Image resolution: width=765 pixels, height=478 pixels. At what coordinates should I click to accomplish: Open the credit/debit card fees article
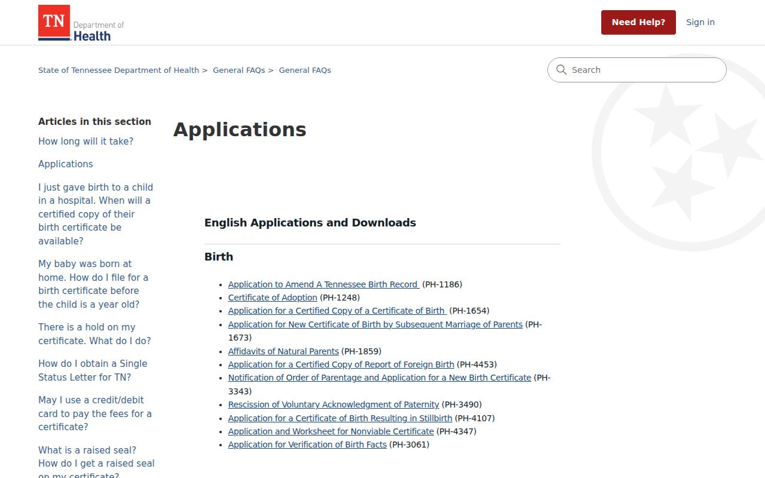pyautogui.click(x=95, y=413)
